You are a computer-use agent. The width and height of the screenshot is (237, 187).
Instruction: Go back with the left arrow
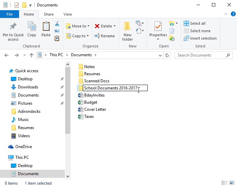point(6,55)
